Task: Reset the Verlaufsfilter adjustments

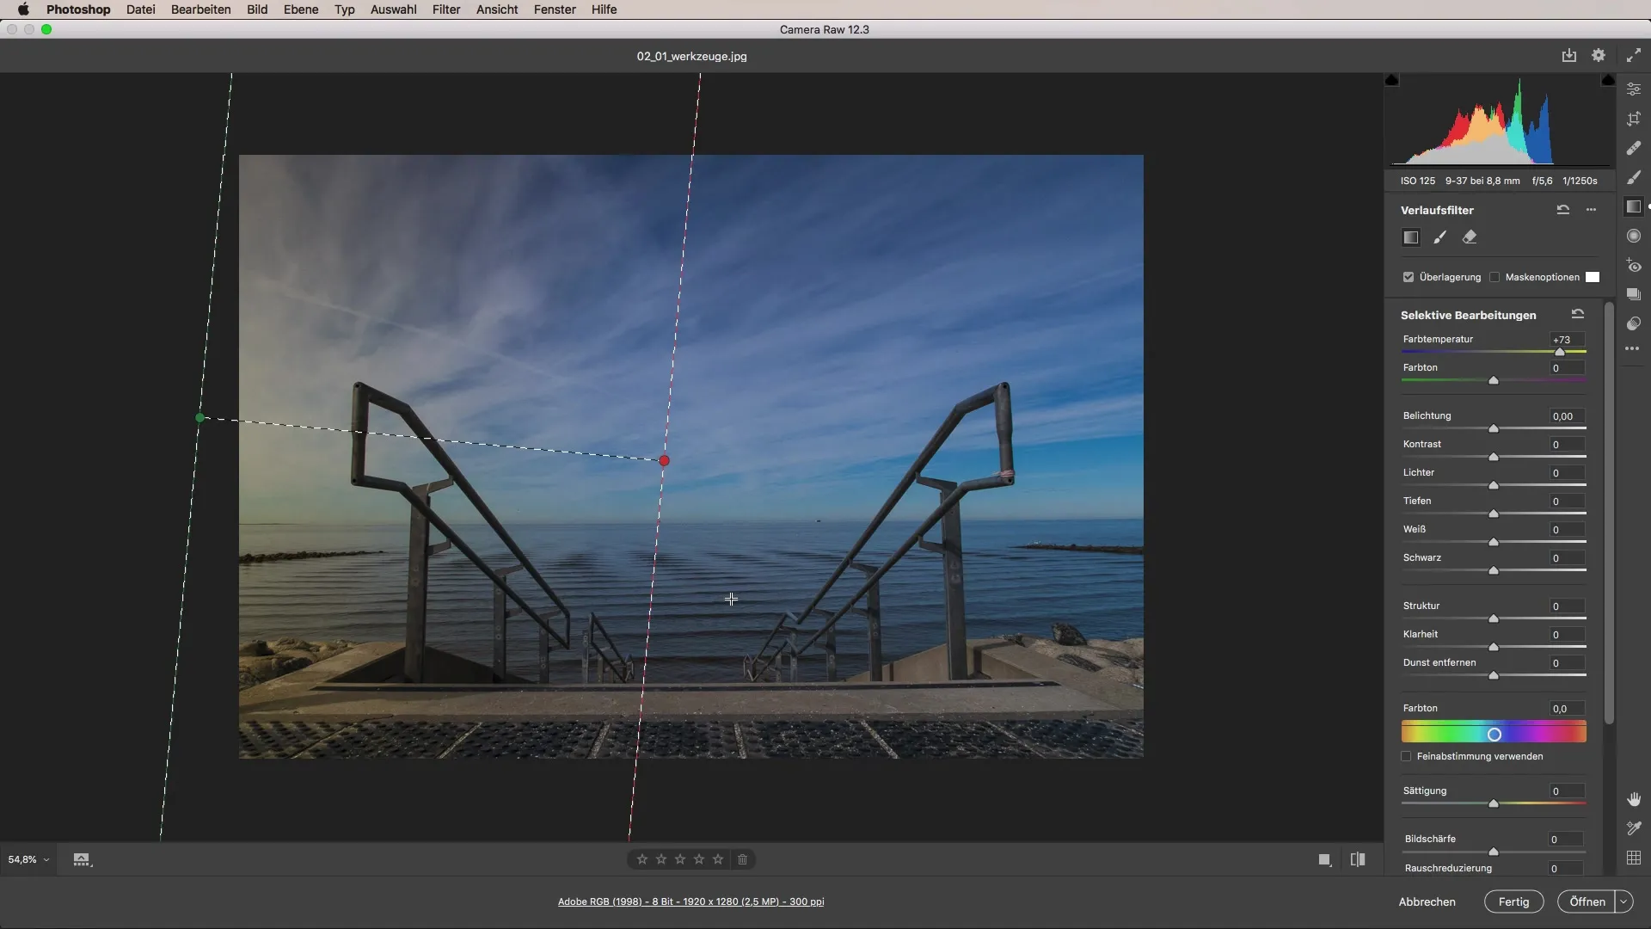Action: click(x=1563, y=209)
